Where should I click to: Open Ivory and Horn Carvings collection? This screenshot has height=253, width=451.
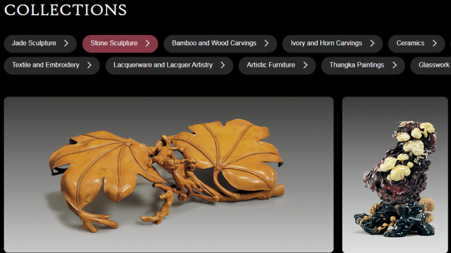point(333,44)
